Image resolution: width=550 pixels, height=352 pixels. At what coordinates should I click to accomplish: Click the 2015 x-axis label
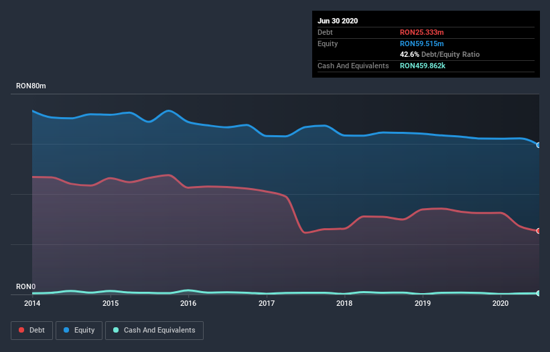coord(111,303)
